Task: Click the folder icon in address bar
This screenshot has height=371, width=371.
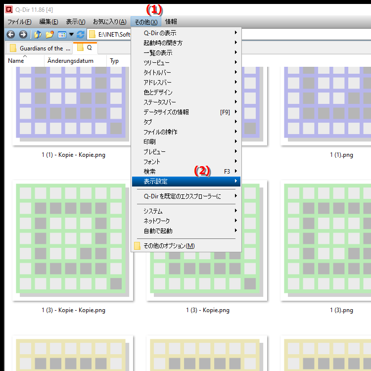Action: tap(92, 35)
